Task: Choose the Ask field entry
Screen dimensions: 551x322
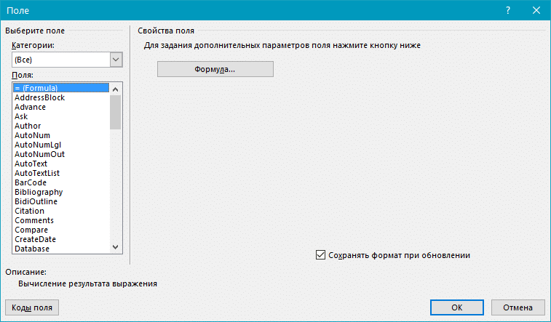Action: tap(21, 116)
